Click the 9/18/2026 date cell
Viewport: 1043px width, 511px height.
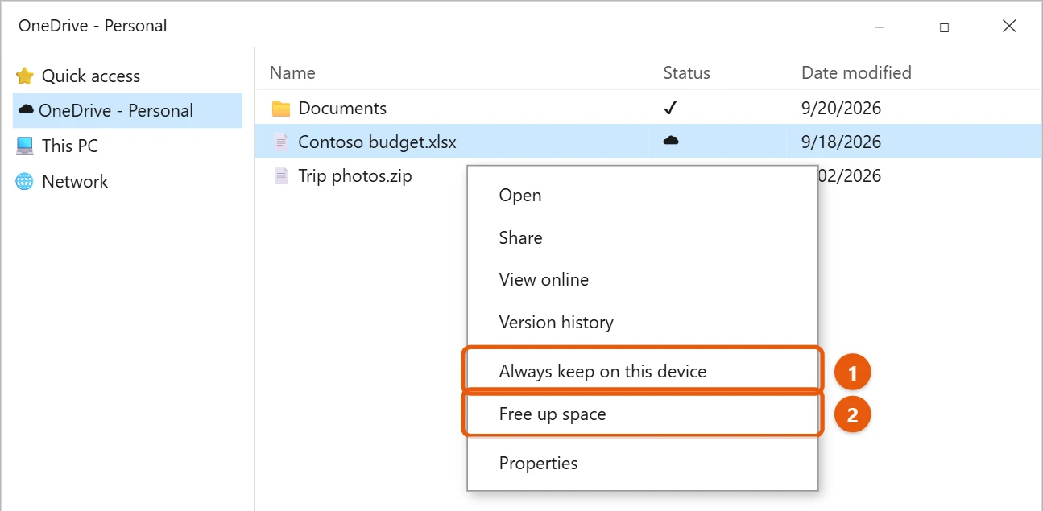tap(841, 142)
